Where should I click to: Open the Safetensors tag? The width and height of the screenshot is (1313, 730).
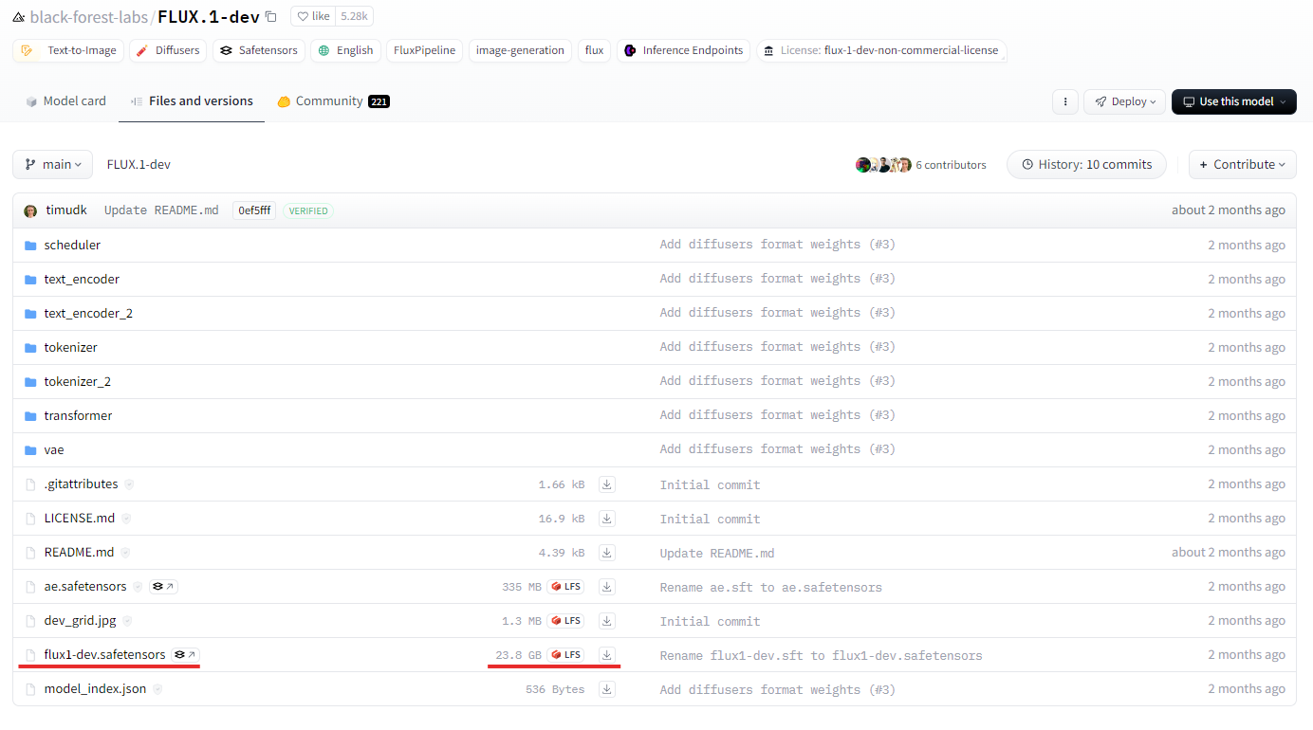[259, 50]
